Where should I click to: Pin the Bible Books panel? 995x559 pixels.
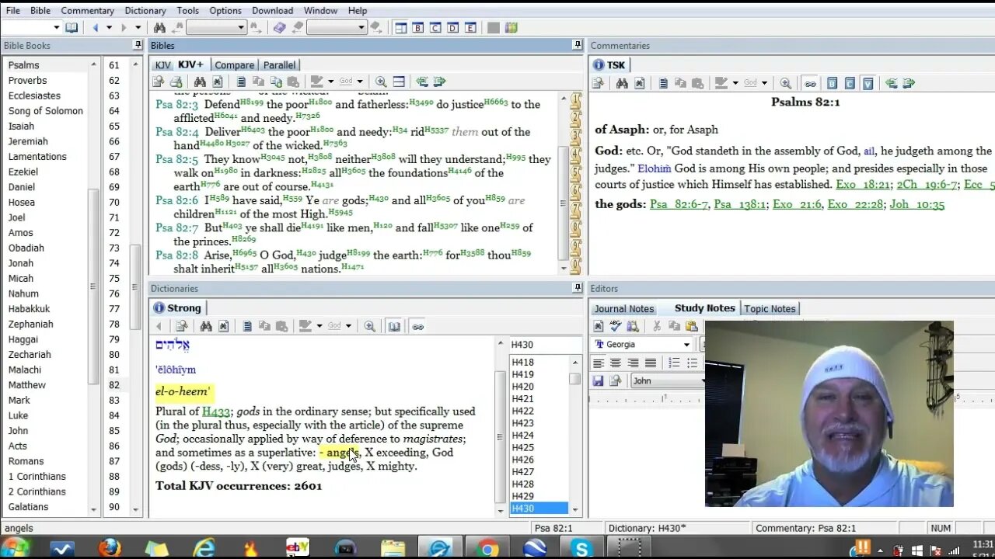pos(138,45)
